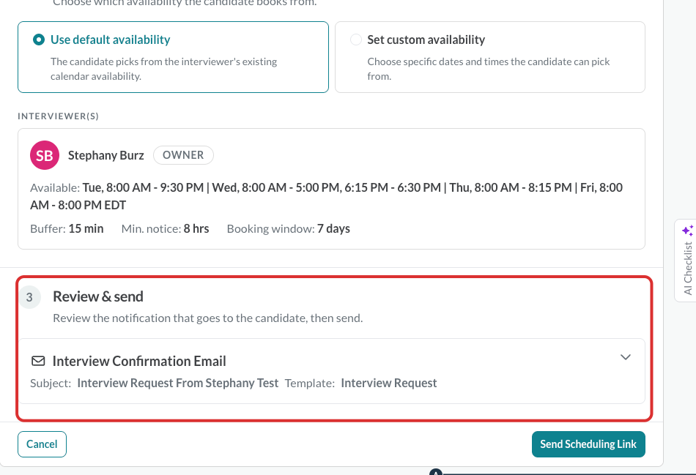Open the AI Checklist side tab
This screenshot has width=696, height=475.
pos(686,261)
